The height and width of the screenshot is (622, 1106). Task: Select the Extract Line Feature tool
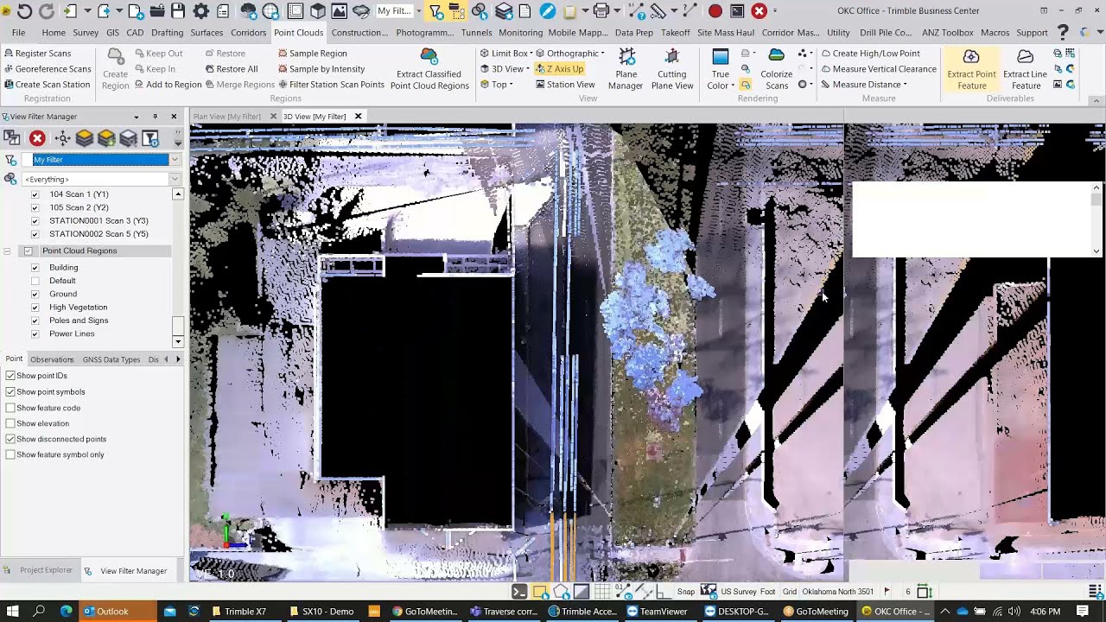1026,68
